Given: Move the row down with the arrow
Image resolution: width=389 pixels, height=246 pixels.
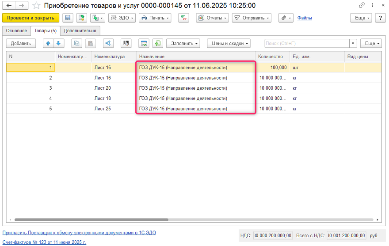Looking at the screenshot, I should click(58, 43).
